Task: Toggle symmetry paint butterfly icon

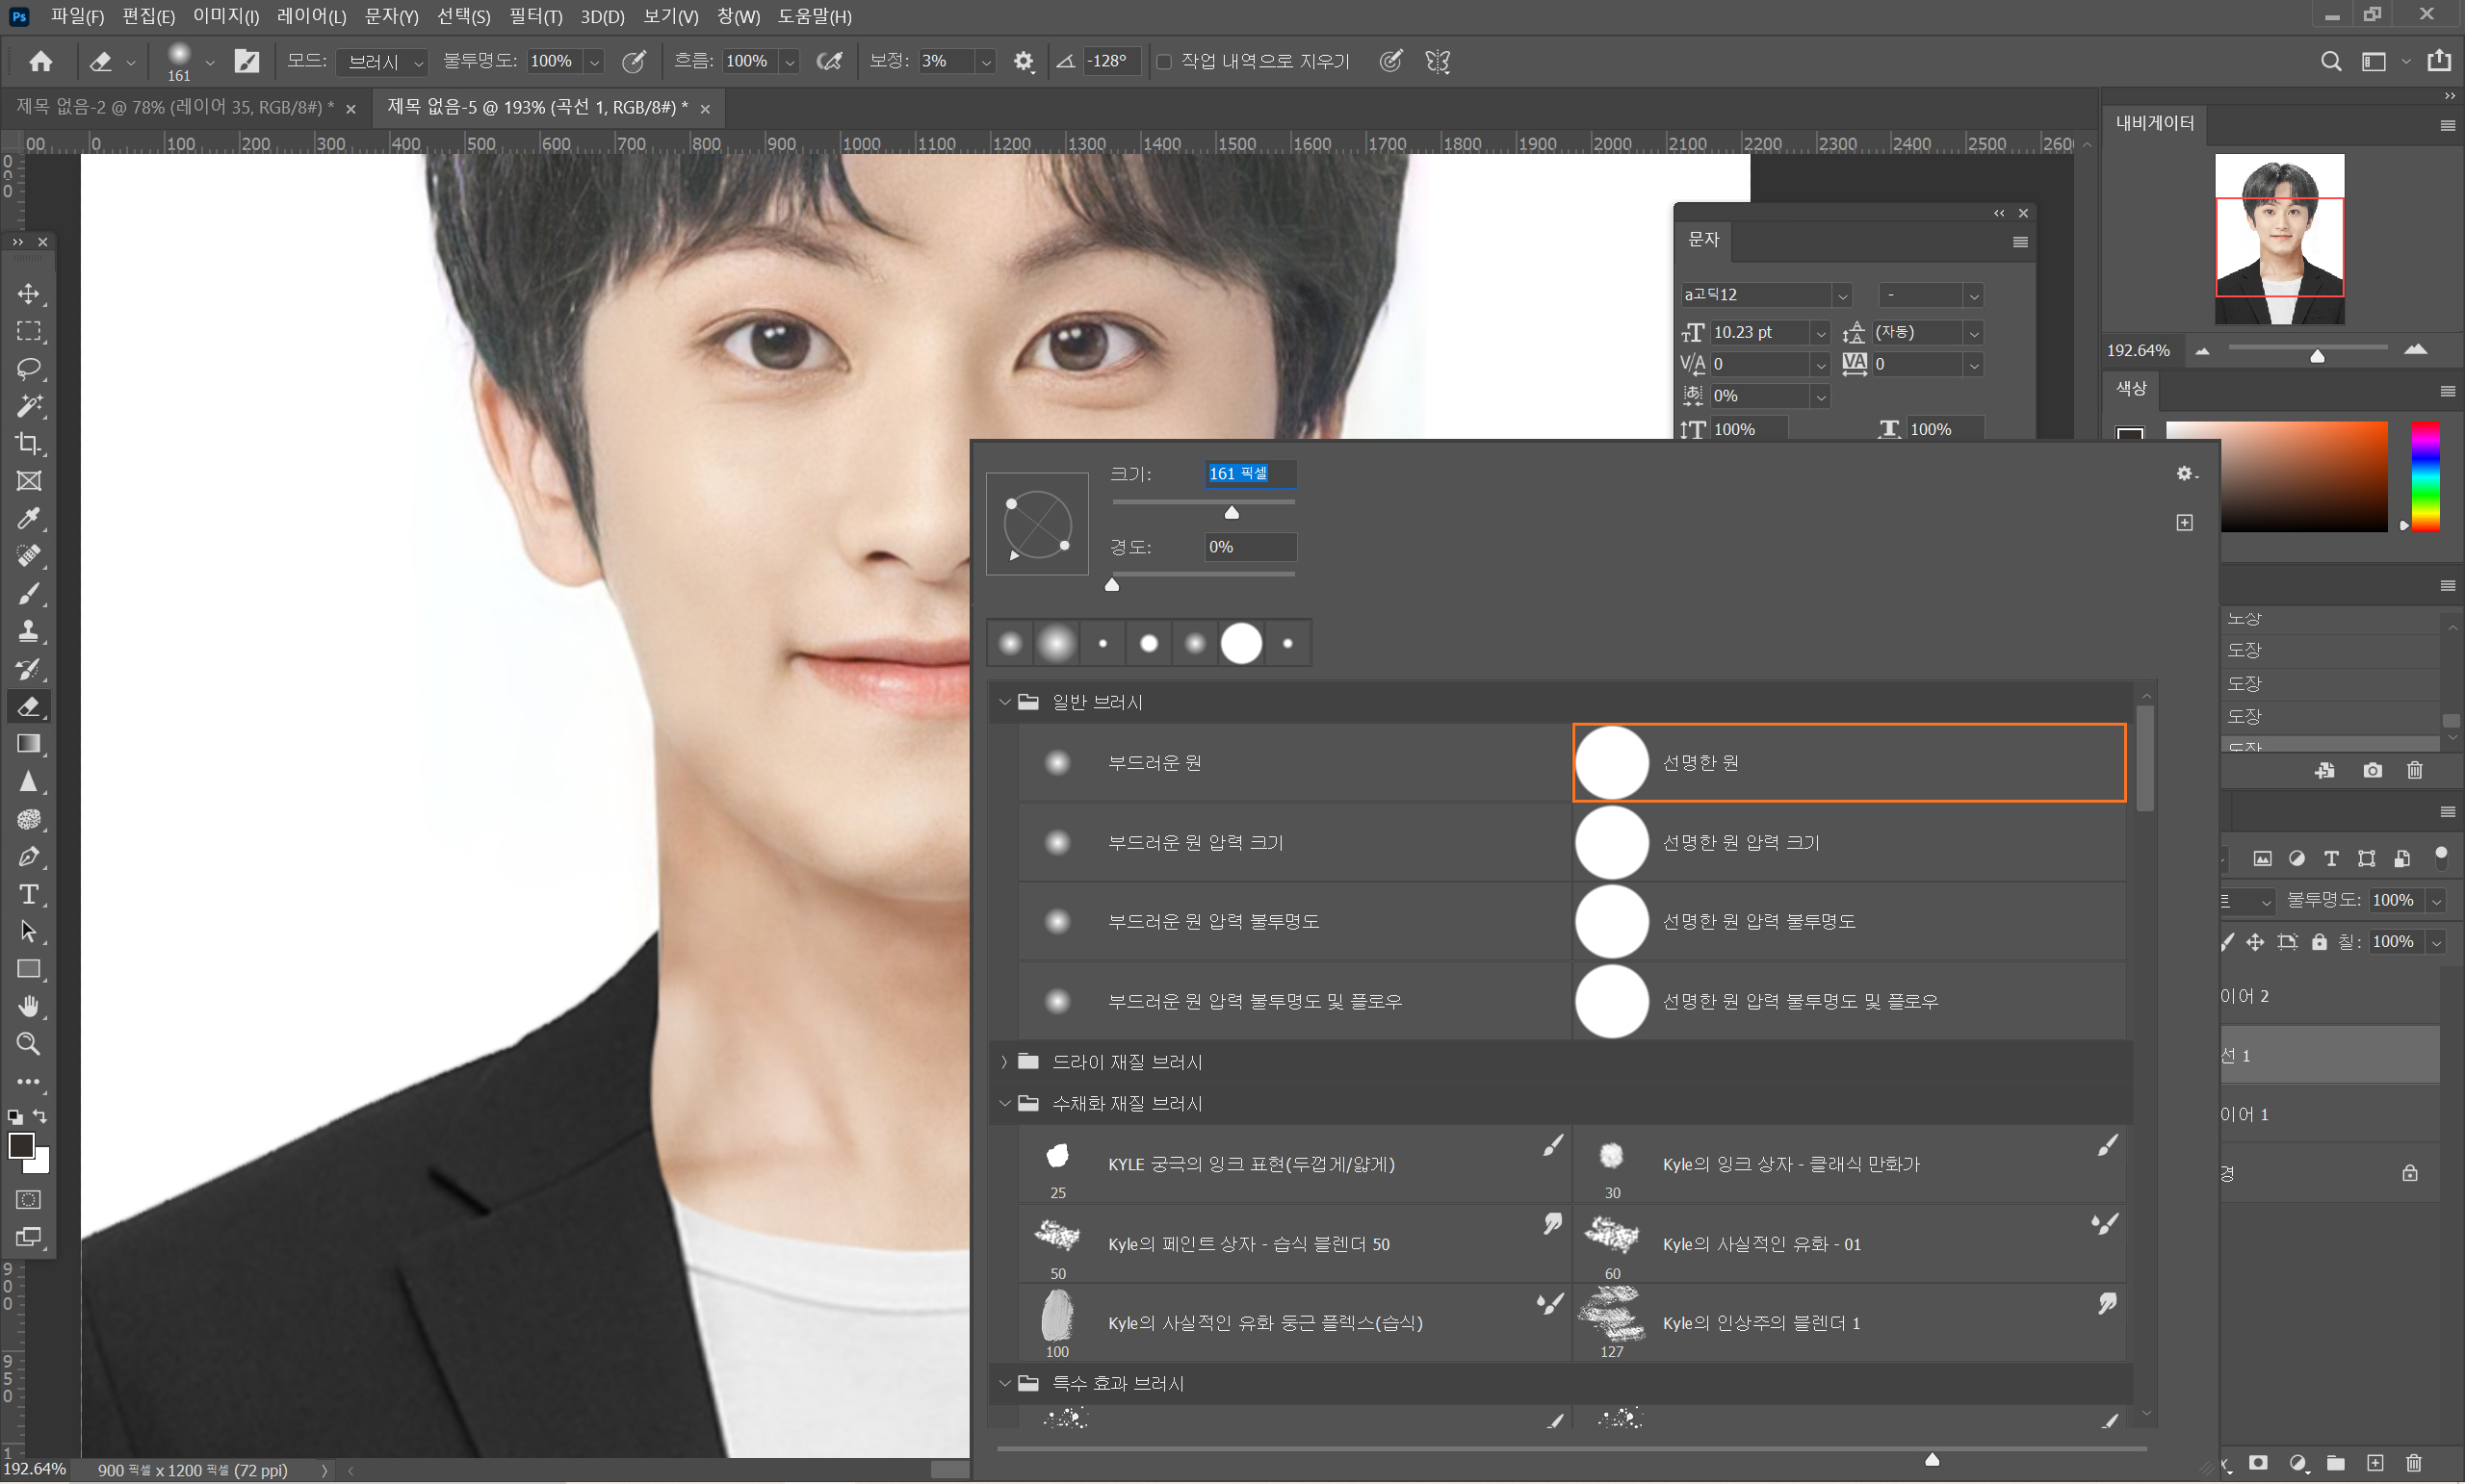Action: coord(1439,62)
